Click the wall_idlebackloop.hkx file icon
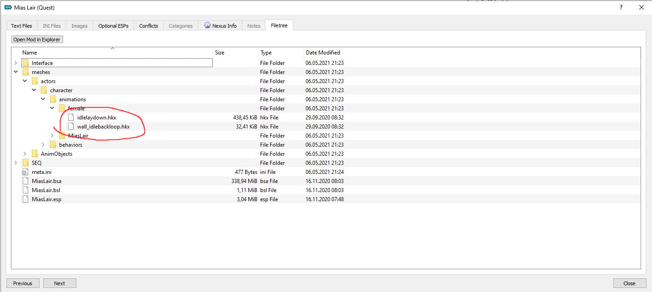652x292 pixels. click(71, 127)
